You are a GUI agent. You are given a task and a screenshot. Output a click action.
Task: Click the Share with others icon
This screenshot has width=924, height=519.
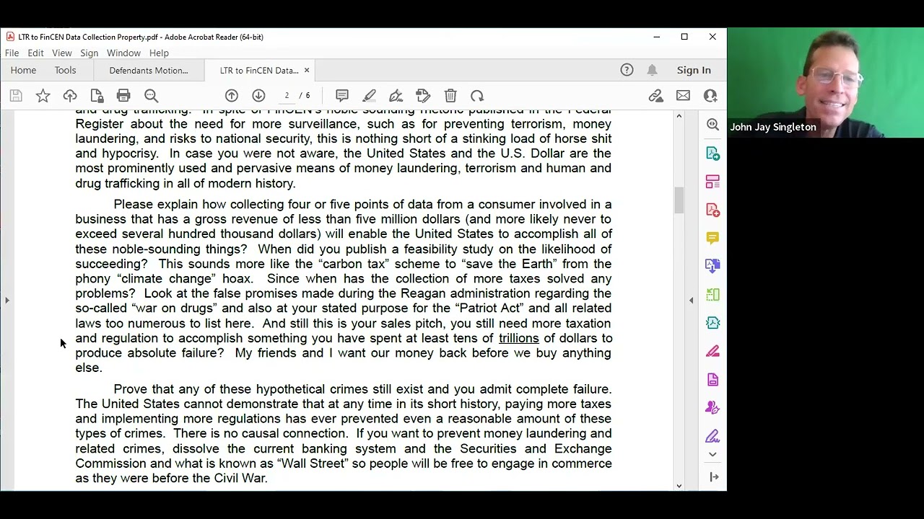click(710, 96)
